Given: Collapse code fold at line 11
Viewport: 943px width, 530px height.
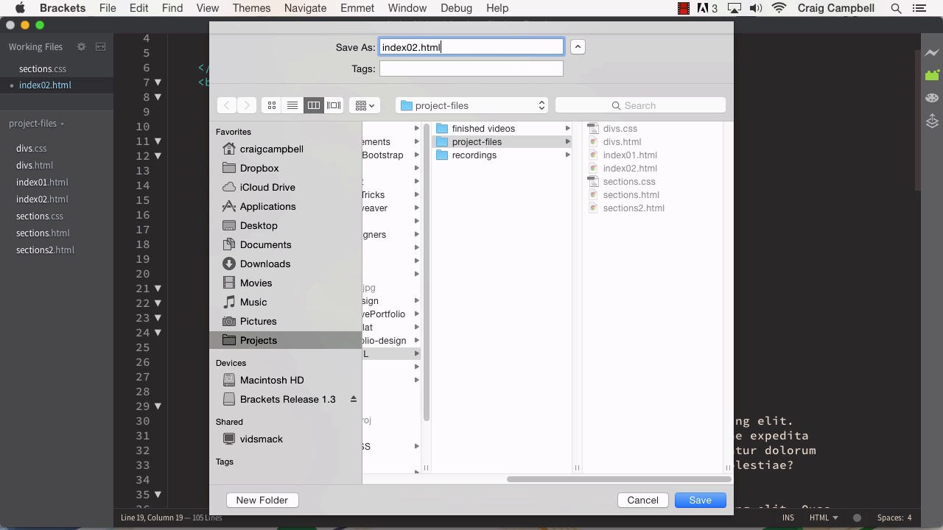Looking at the screenshot, I should (158, 141).
